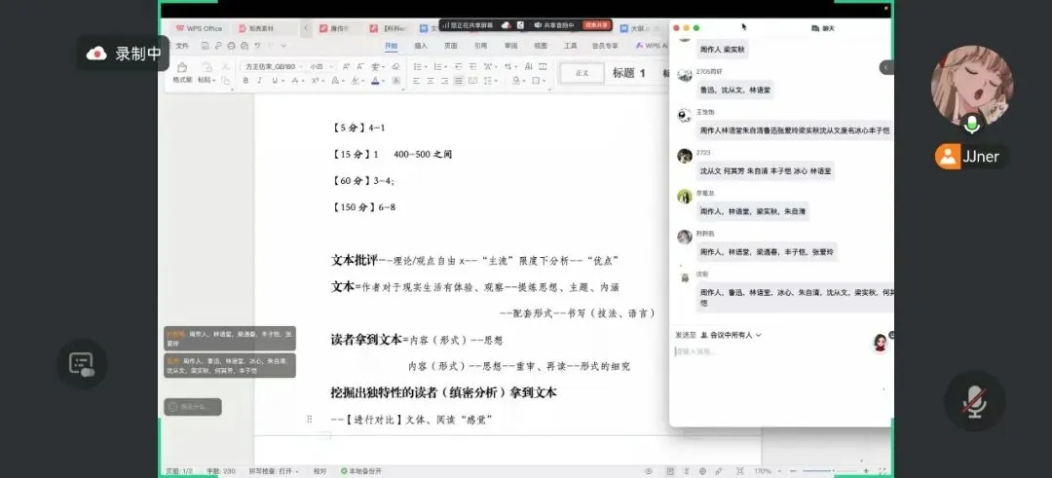1052x478 pixels.
Task: Click the strikethrough text icon
Action: click(x=294, y=81)
